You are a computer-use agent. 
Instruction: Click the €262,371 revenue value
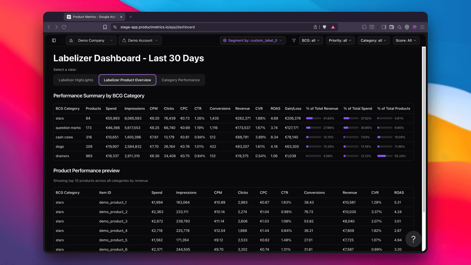click(243, 119)
